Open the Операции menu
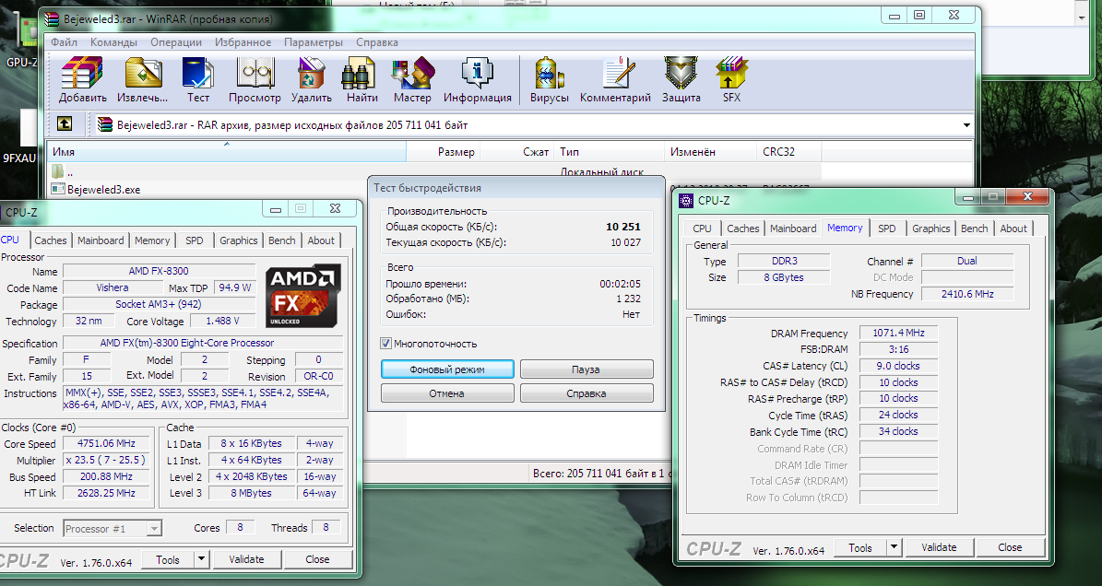Screen dimensions: 1102x586 pyautogui.click(x=176, y=42)
